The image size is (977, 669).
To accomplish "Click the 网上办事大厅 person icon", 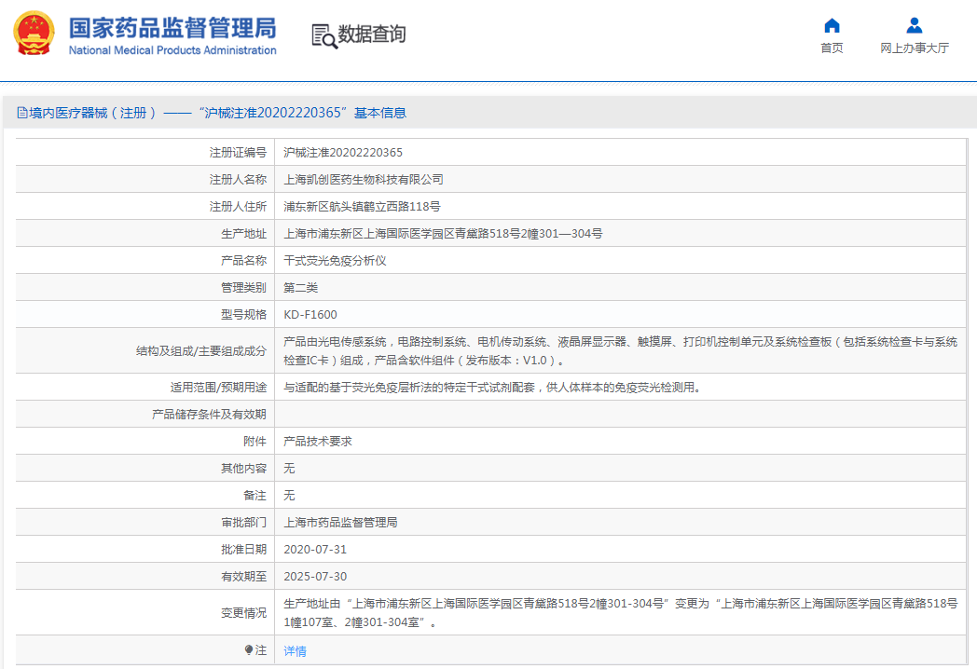I will coord(914,25).
